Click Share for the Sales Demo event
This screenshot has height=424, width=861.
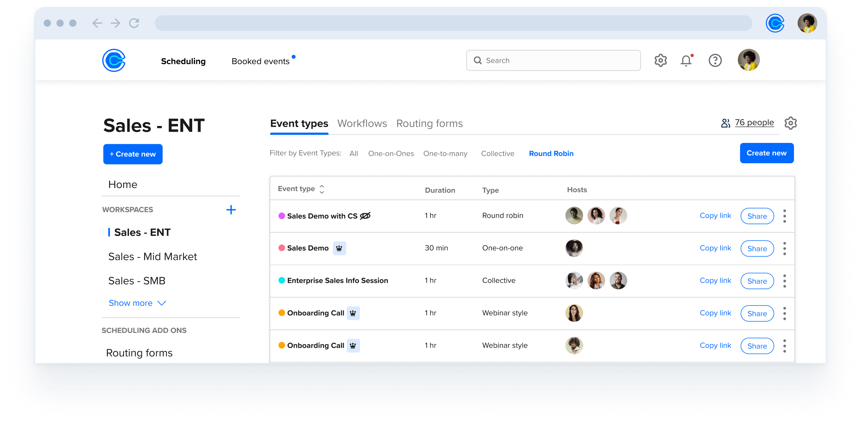(x=757, y=249)
